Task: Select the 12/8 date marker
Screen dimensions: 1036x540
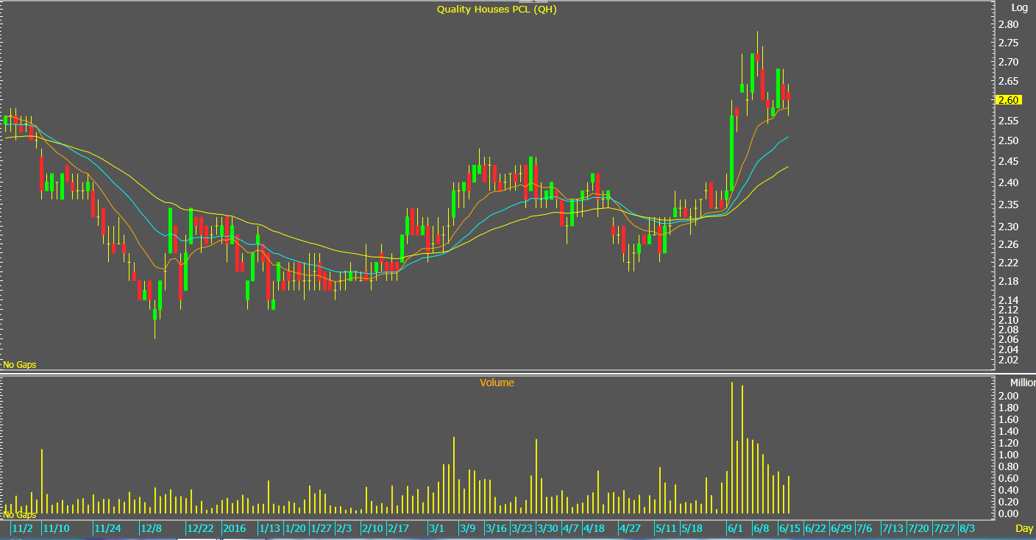Action: coord(152,528)
